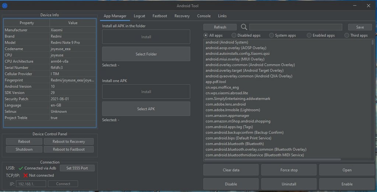This screenshot has height=192, width=377.
Task: Click the search magnifier icon
Action: [244, 27]
